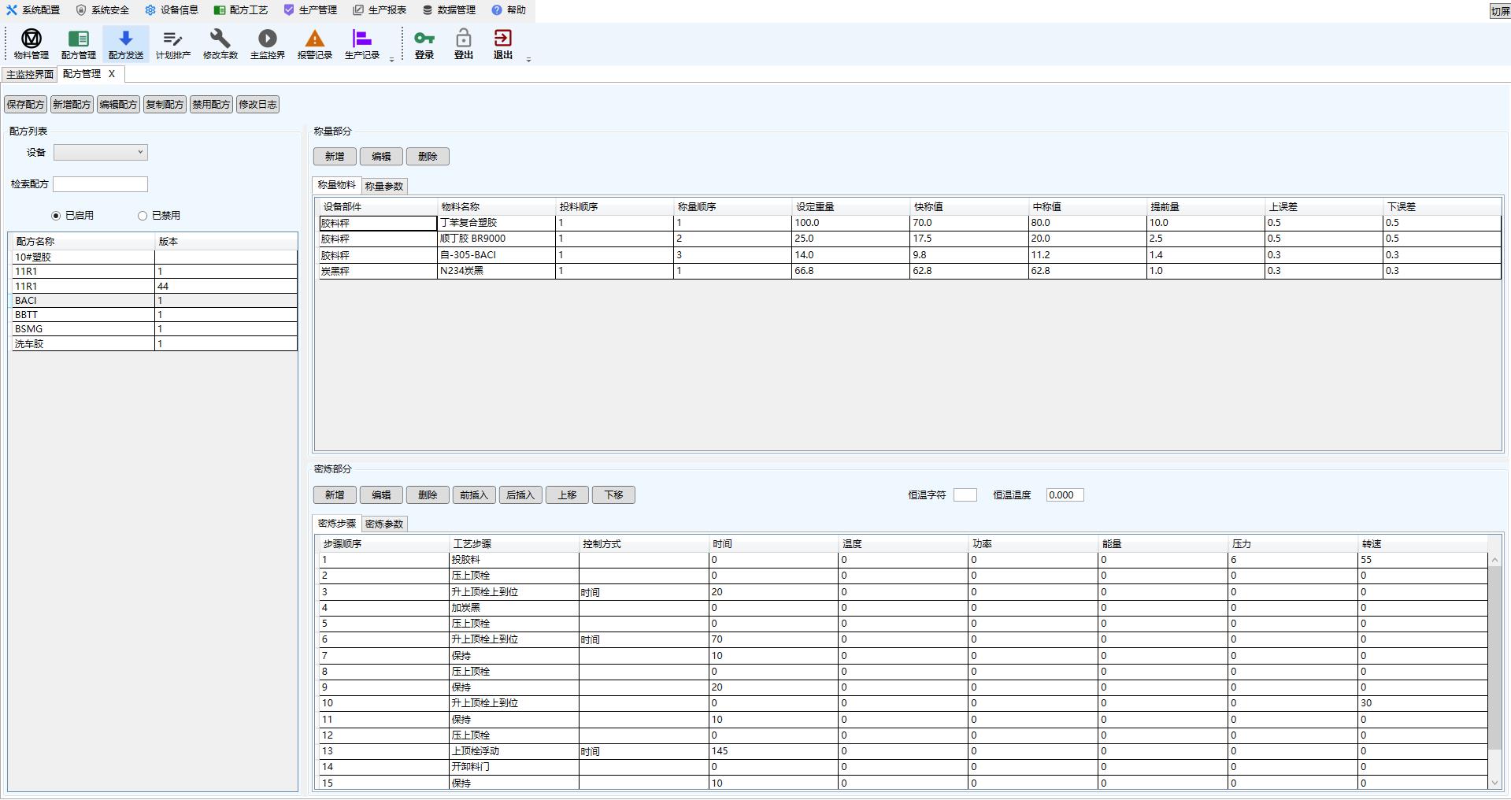Click 新增配方 button

pyautogui.click(x=72, y=105)
